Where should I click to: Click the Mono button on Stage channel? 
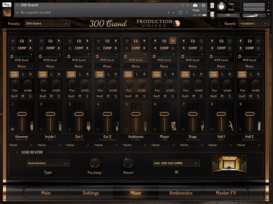pyautogui.click(x=192, y=66)
